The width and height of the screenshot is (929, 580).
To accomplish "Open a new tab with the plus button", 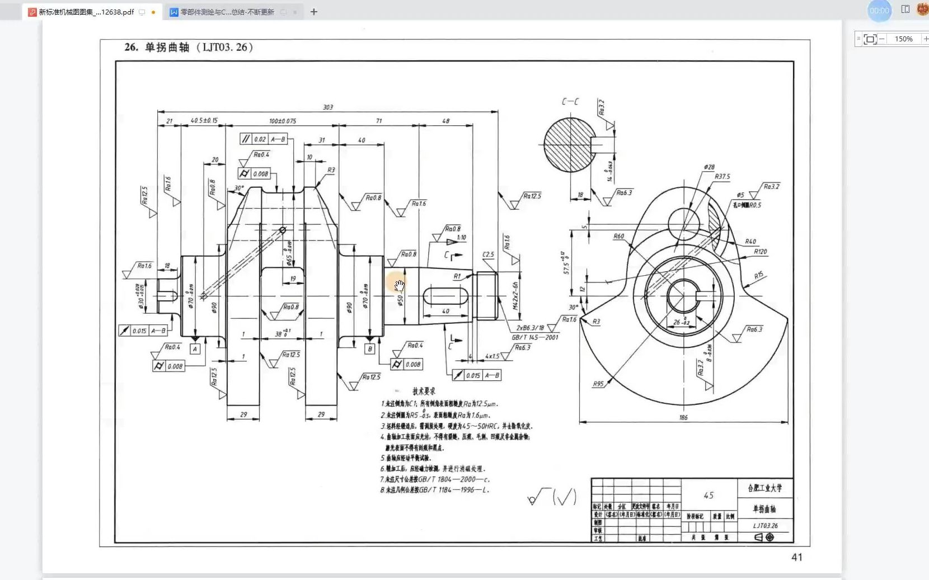I will 314,12.
